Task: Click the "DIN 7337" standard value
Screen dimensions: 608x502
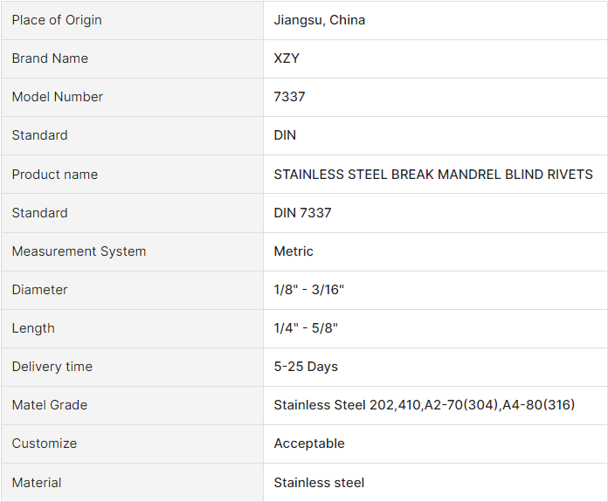Action: pos(303,213)
